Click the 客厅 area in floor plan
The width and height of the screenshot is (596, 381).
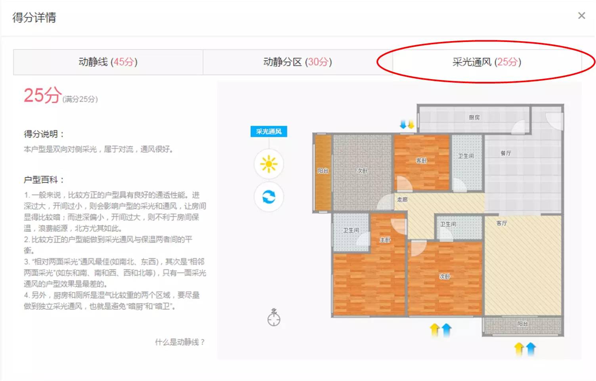(x=523, y=265)
